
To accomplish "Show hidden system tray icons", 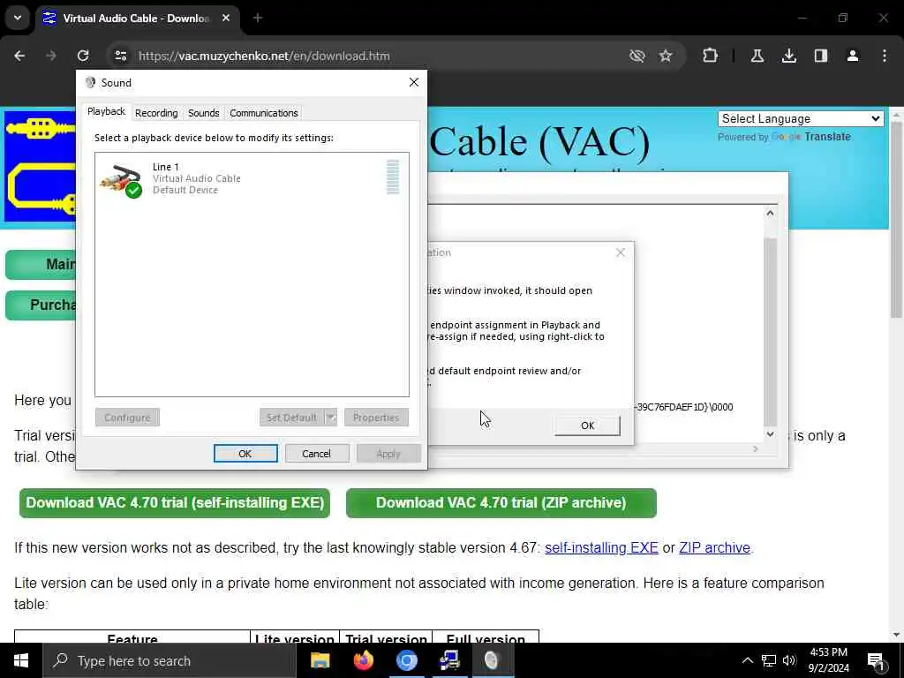I will (747, 660).
